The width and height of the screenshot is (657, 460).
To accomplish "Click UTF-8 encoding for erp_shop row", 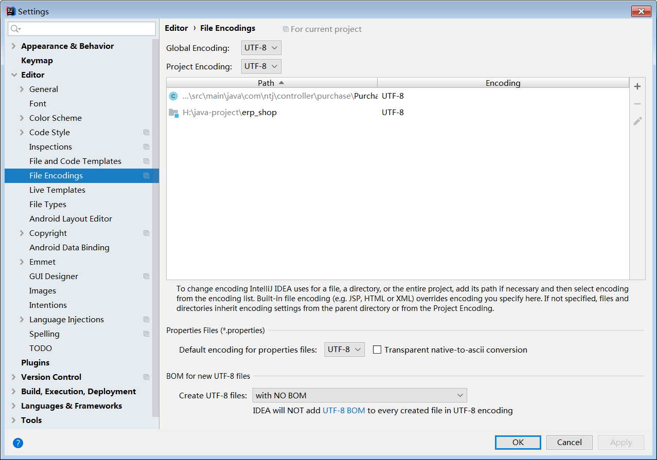I will pyautogui.click(x=393, y=113).
